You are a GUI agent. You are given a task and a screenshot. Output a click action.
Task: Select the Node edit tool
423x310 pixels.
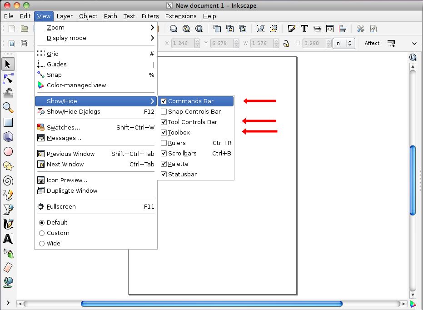[x=8, y=79]
